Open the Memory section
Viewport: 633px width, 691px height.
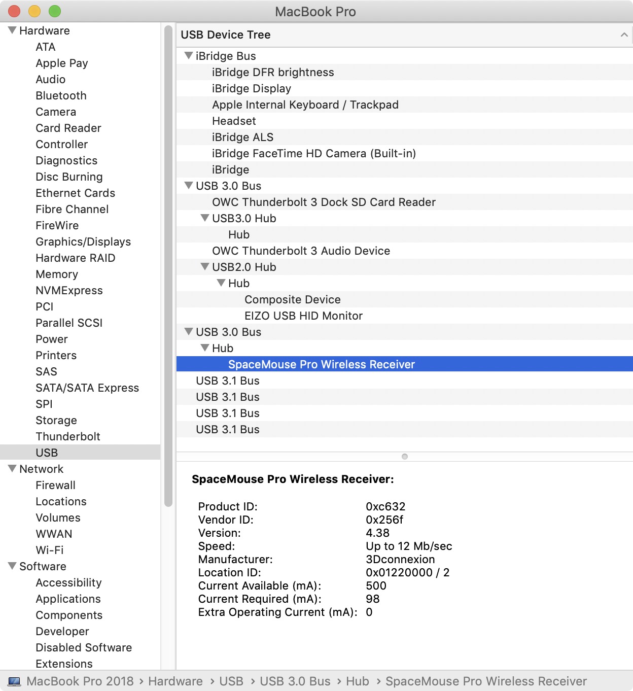pyautogui.click(x=57, y=274)
